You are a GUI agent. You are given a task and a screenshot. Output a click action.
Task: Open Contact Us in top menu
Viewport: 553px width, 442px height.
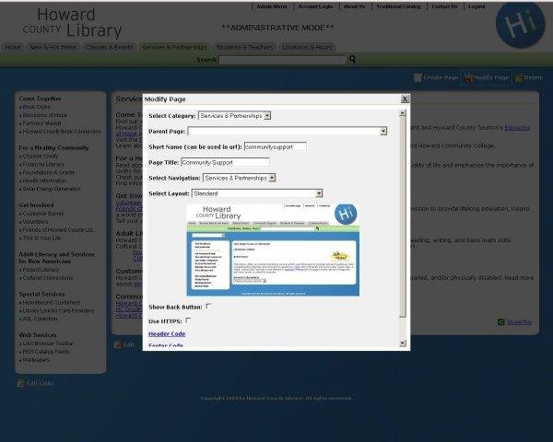click(444, 6)
